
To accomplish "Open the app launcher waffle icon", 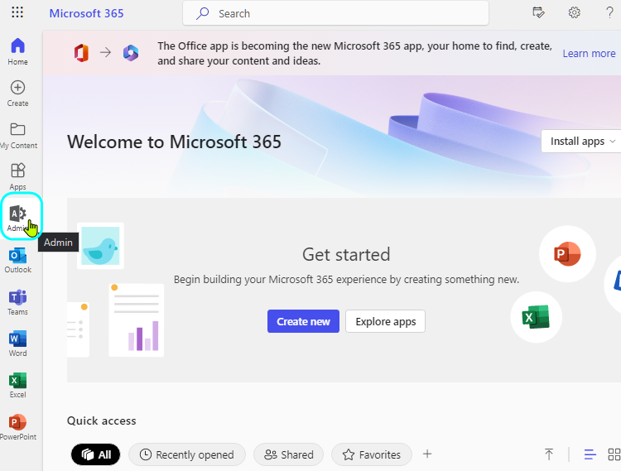I will pos(17,12).
